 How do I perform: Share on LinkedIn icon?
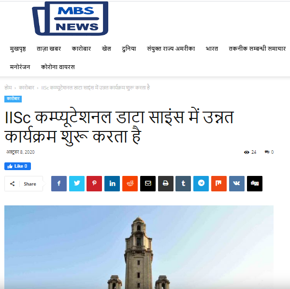[112, 184]
